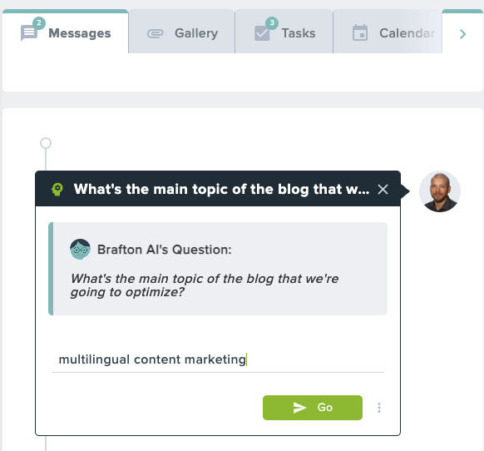The height and width of the screenshot is (451, 484).
Task: Click the green AI head icon in header
Action: [57, 190]
